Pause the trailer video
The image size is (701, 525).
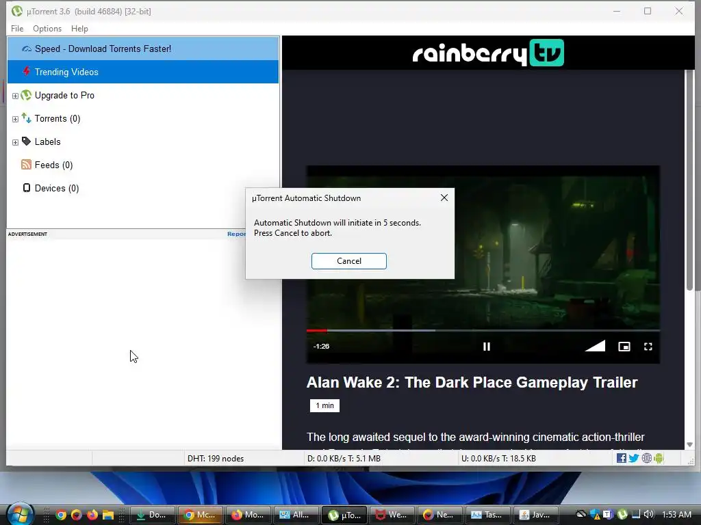tap(487, 347)
